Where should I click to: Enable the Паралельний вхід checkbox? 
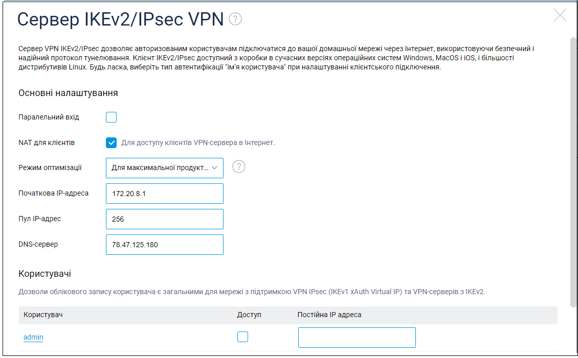[112, 117]
